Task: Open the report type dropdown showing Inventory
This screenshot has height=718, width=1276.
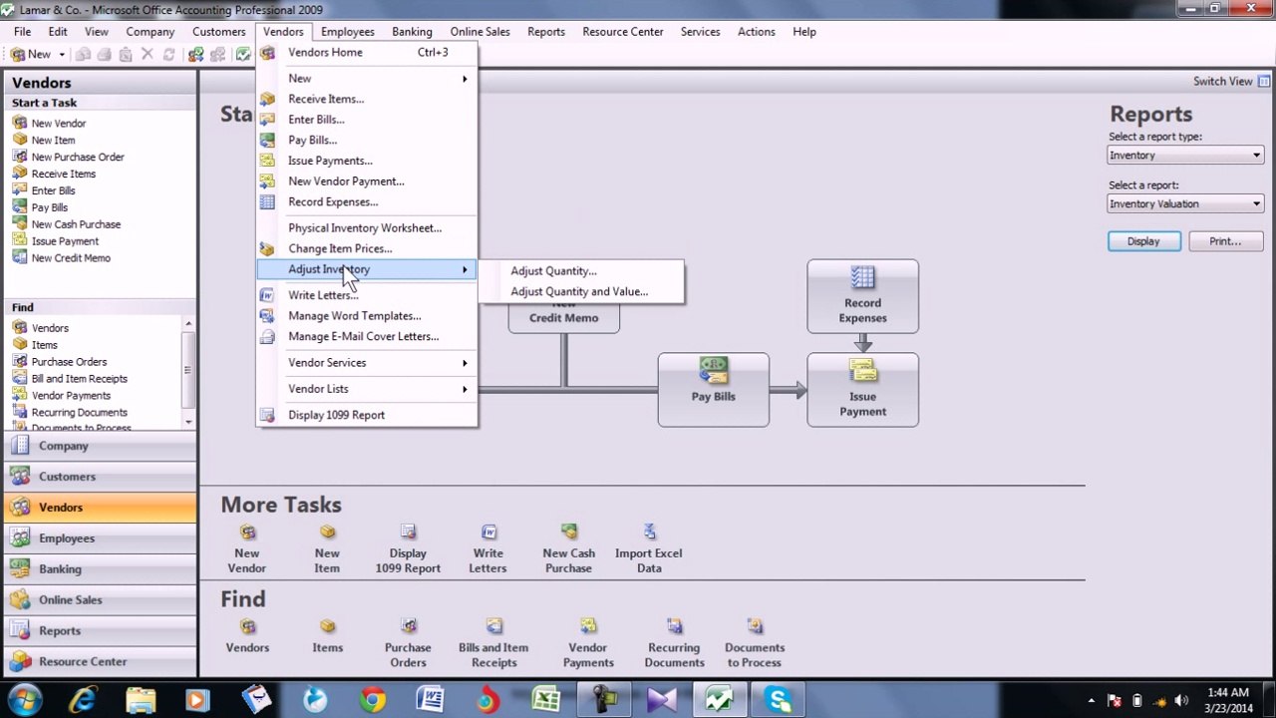Action: [1185, 155]
